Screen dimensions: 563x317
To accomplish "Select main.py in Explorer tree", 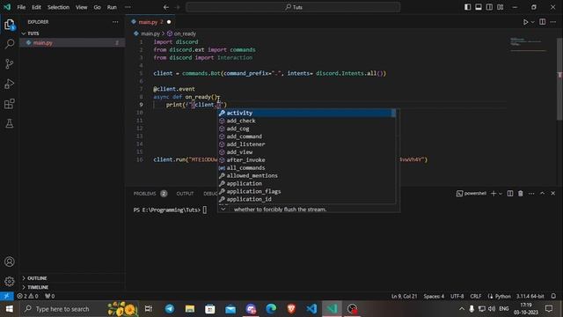I will (72, 43).
